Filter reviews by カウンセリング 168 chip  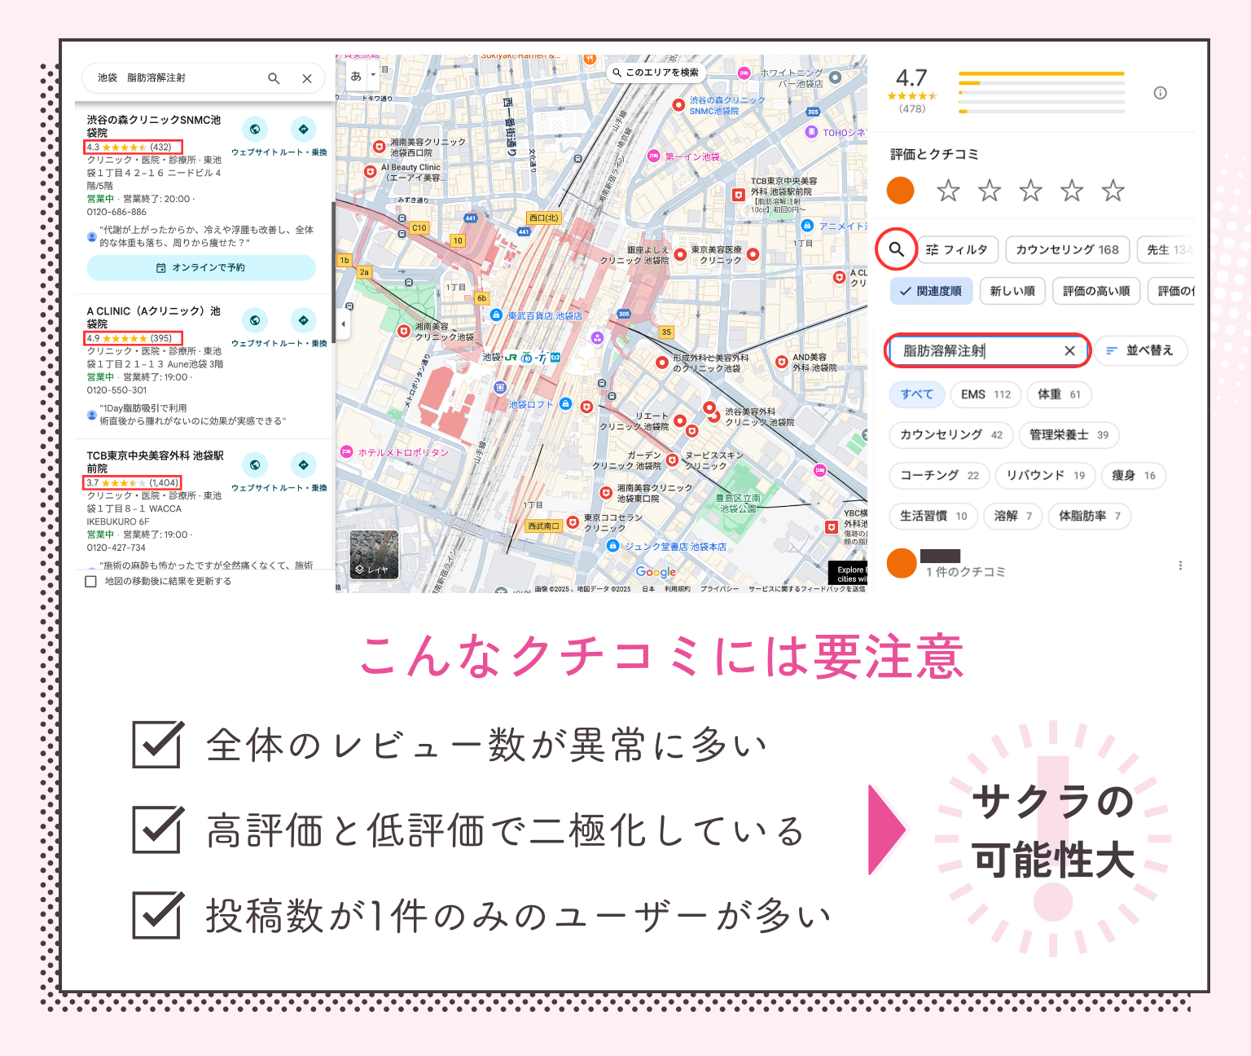(x=1067, y=249)
